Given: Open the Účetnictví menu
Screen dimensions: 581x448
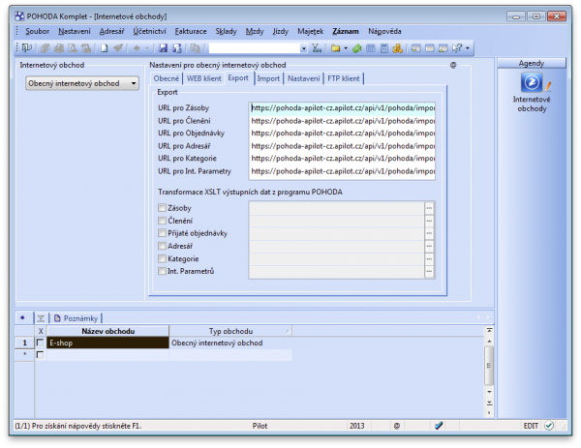Looking at the screenshot, I should click(149, 31).
